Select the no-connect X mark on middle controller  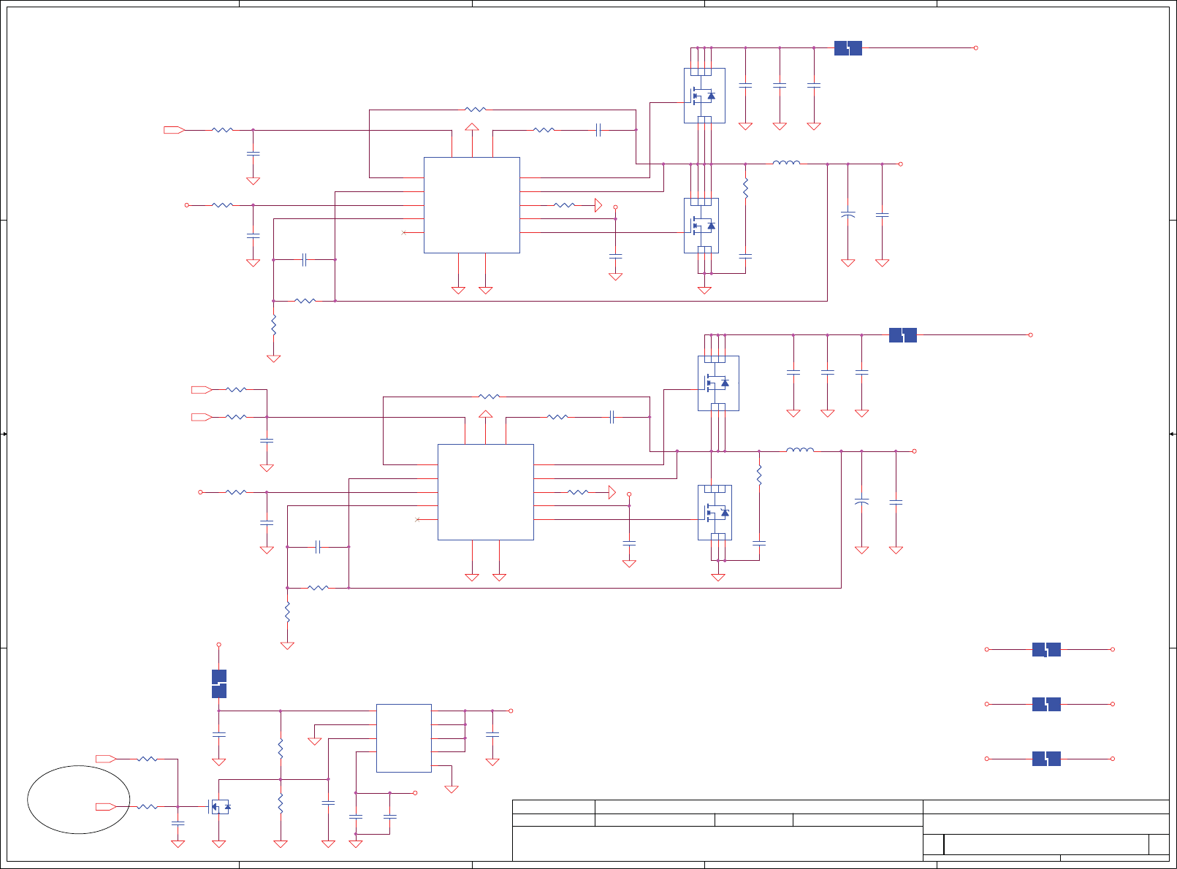coord(417,520)
